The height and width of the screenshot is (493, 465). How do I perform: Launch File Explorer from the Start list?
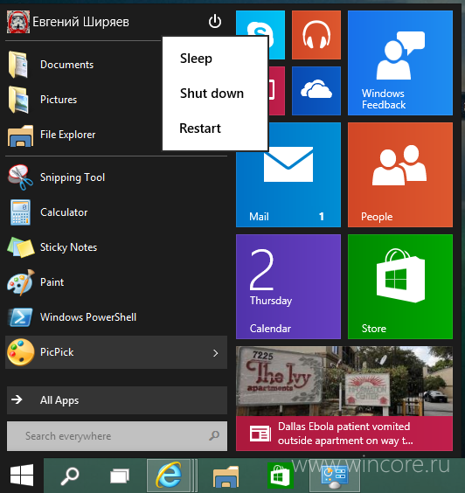point(116,135)
